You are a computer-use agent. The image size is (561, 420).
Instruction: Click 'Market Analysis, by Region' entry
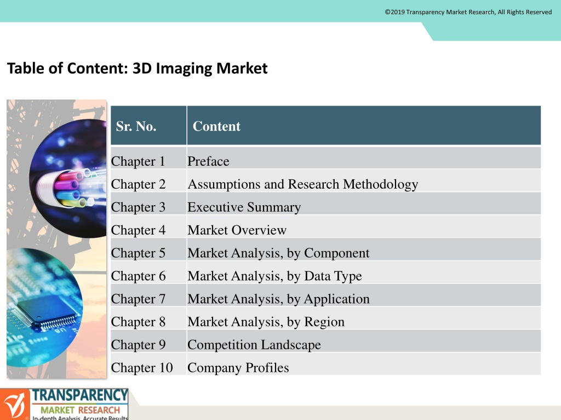tap(364, 318)
